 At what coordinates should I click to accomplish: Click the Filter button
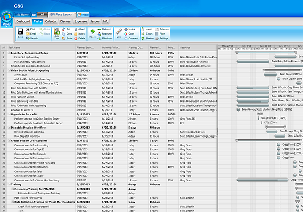coord(160,33)
